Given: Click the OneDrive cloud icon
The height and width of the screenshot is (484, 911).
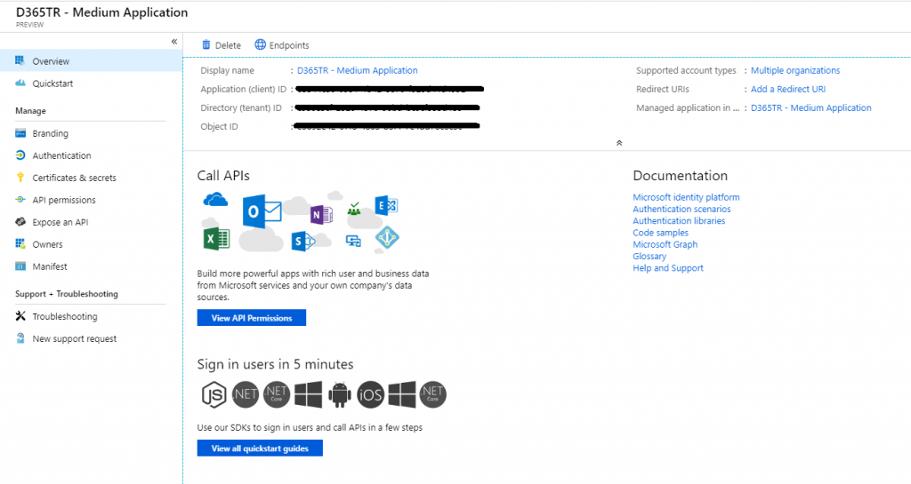Looking at the screenshot, I should point(215,200).
